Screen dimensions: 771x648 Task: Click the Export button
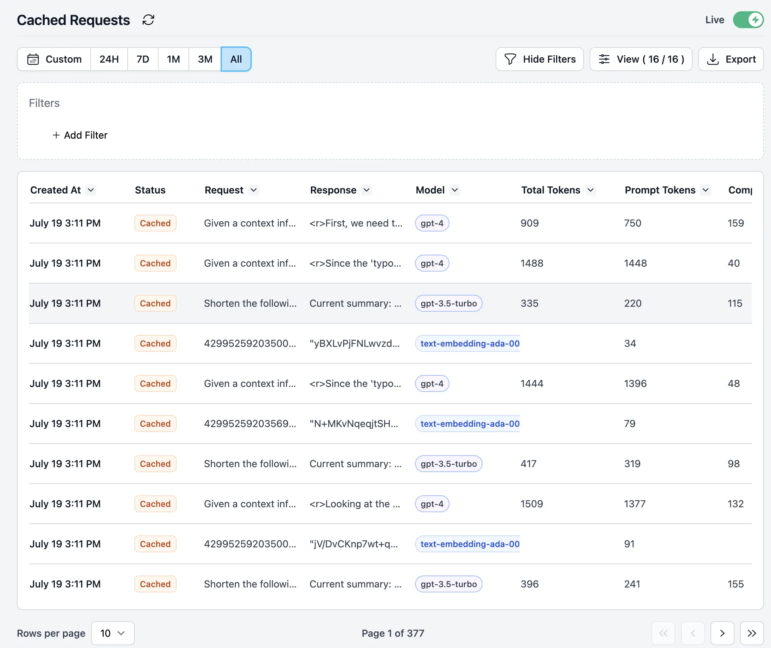point(731,59)
